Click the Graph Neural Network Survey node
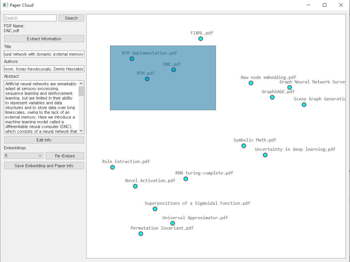This screenshot has width=350, height=262. pyautogui.click(x=290, y=88)
